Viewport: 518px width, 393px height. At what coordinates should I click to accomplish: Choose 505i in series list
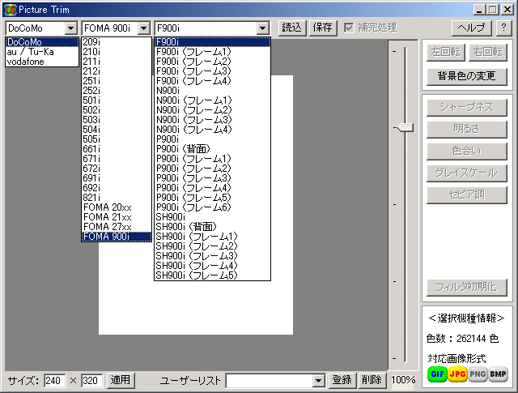click(117, 139)
